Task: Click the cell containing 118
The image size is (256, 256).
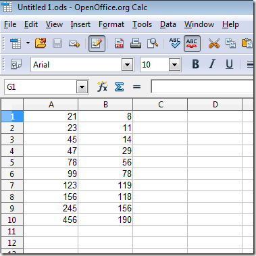Action: (105, 197)
